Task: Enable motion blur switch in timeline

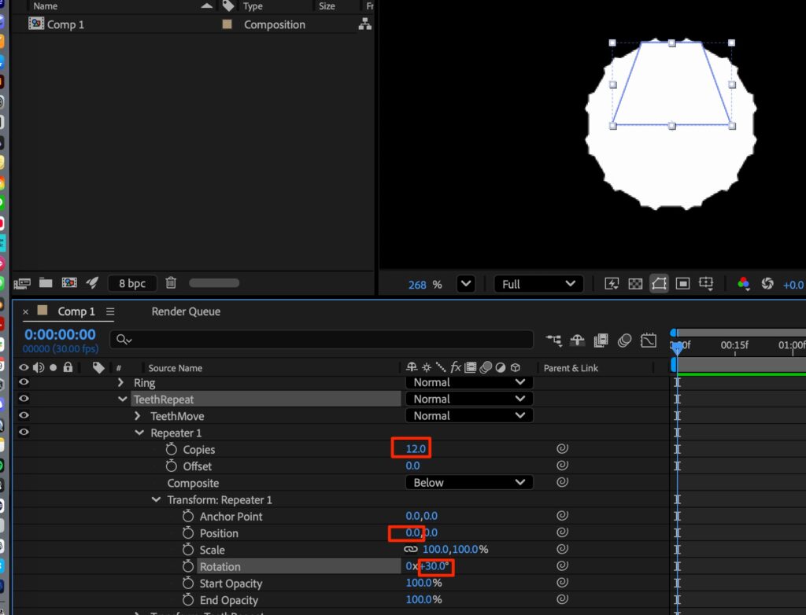Action: 625,341
